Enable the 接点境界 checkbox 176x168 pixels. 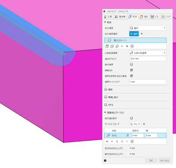[x=131, y=64]
